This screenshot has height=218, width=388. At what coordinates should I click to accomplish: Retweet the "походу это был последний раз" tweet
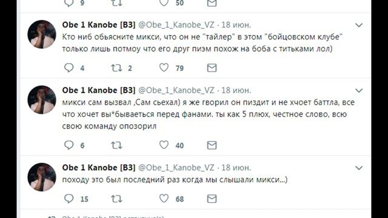pyautogui.click(x=116, y=199)
